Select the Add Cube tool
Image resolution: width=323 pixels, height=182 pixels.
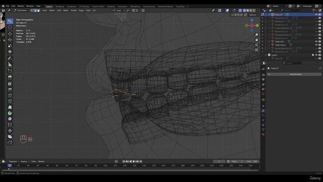coord(10,71)
